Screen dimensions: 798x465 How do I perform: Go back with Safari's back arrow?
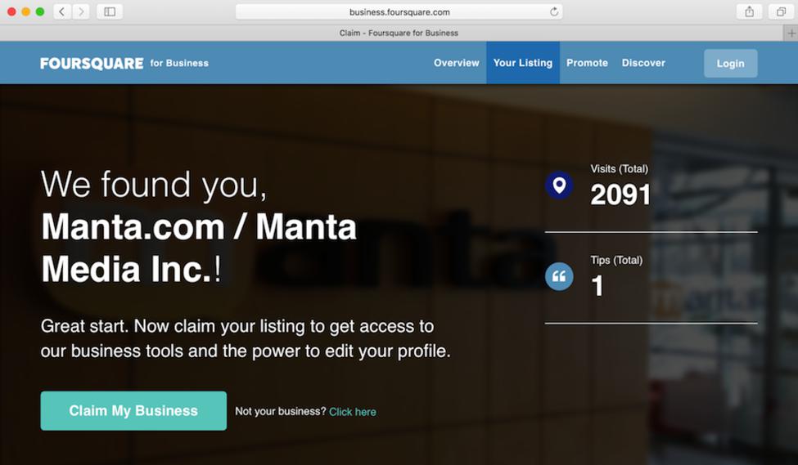click(x=61, y=11)
